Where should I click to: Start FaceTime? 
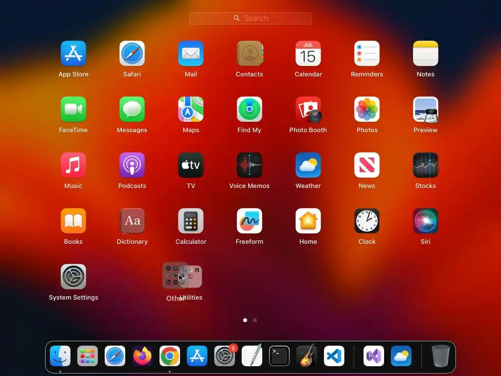tap(73, 109)
